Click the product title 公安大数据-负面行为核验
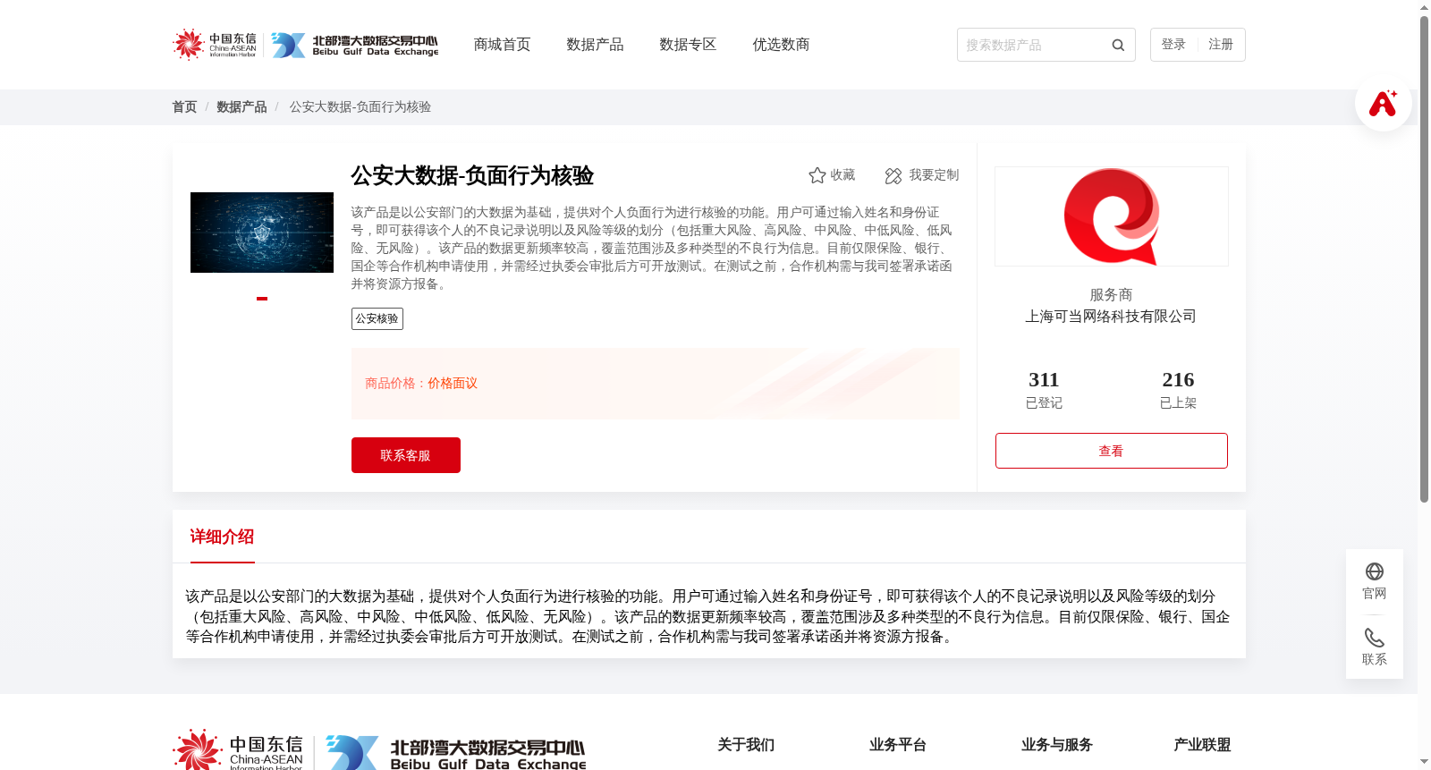Image resolution: width=1431 pixels, height=770 pixels. click(472, 175)
